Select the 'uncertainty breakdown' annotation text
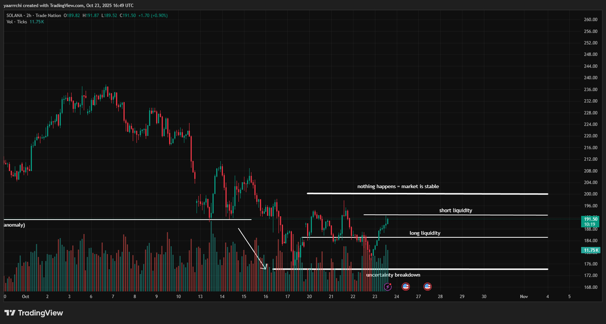Screen dimensions: 606x324 [393, 275]
